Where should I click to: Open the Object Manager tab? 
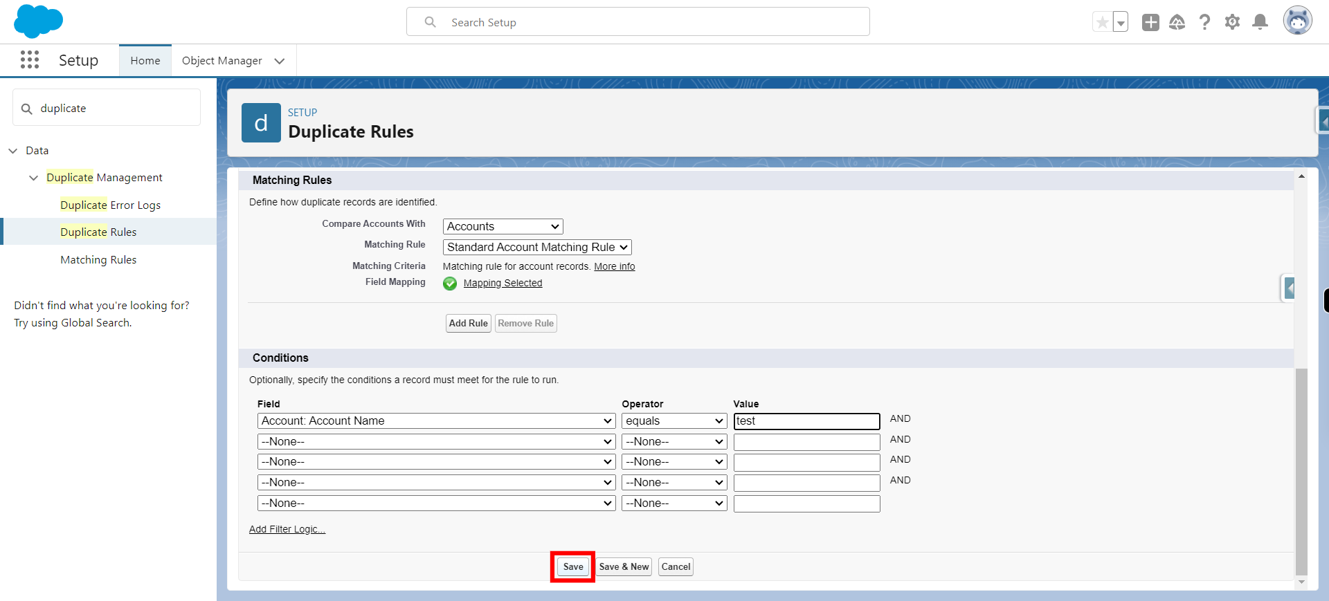pyautogui.click(x=221, y=60)
